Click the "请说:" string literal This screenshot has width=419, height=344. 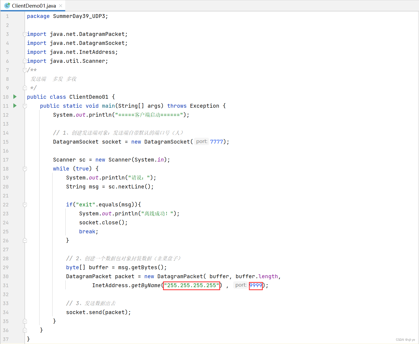[x=139, y=178]
